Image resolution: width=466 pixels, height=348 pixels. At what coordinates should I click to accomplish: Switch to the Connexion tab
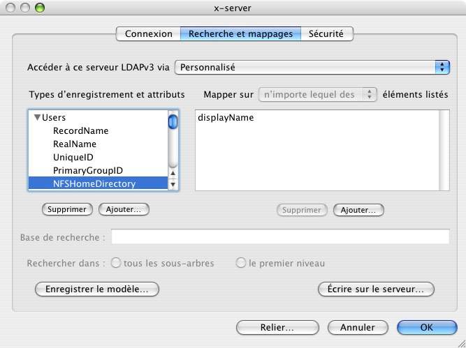pos(148,33)
